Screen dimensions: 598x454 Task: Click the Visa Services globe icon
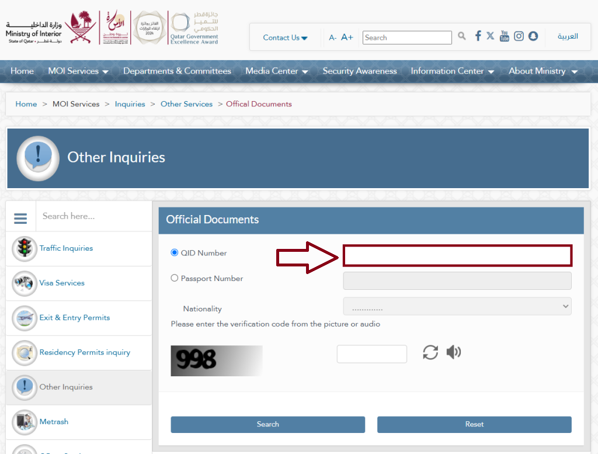click(x=24, y=283)
